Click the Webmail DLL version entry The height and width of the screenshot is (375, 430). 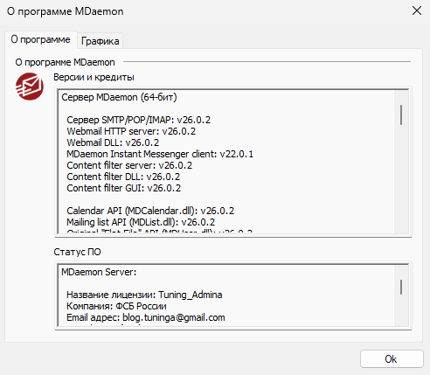(x=113, y=142)
